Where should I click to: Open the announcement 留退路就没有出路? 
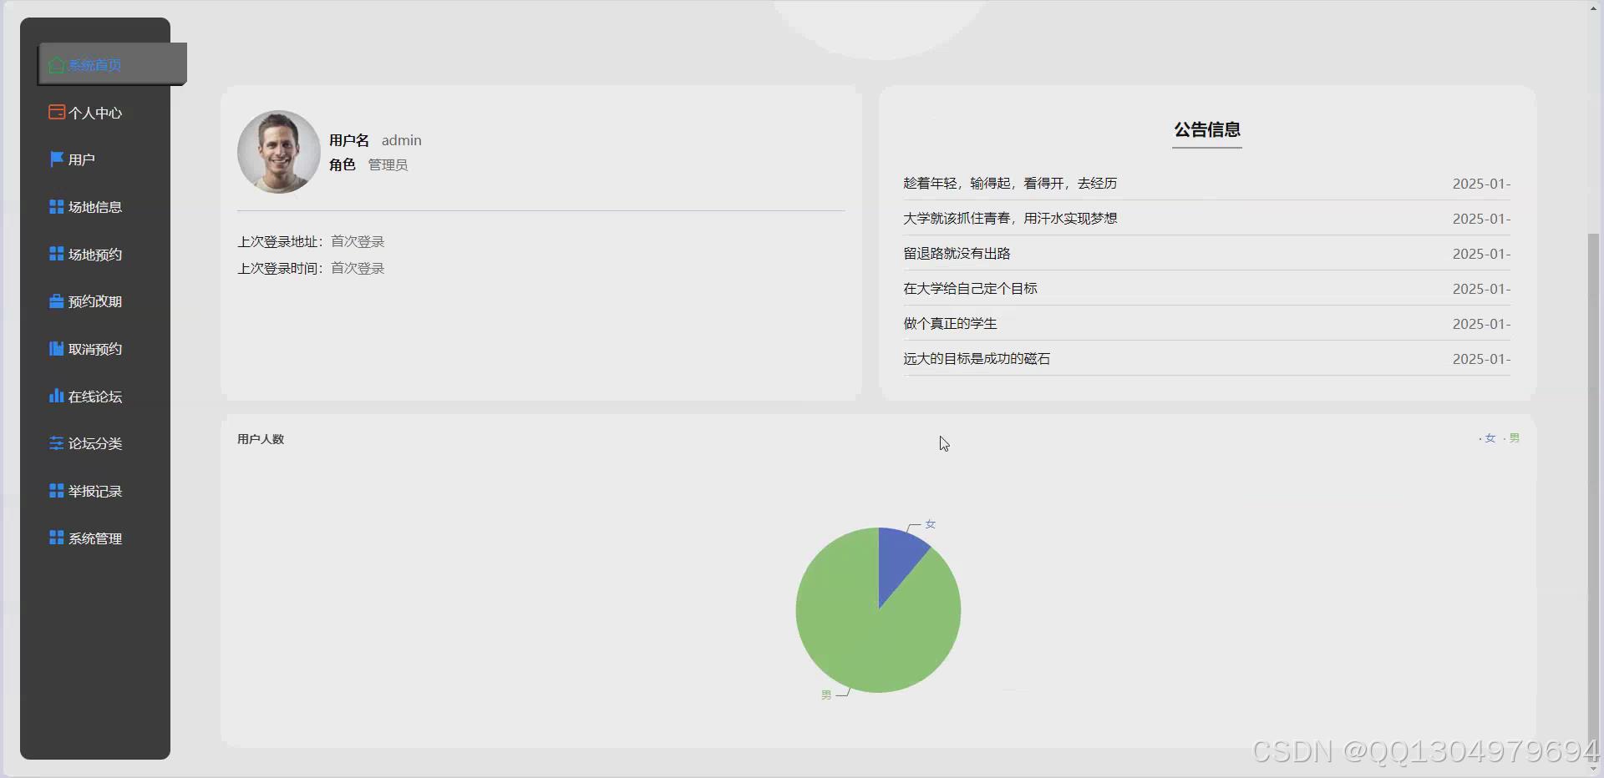[x=957, y=253]
